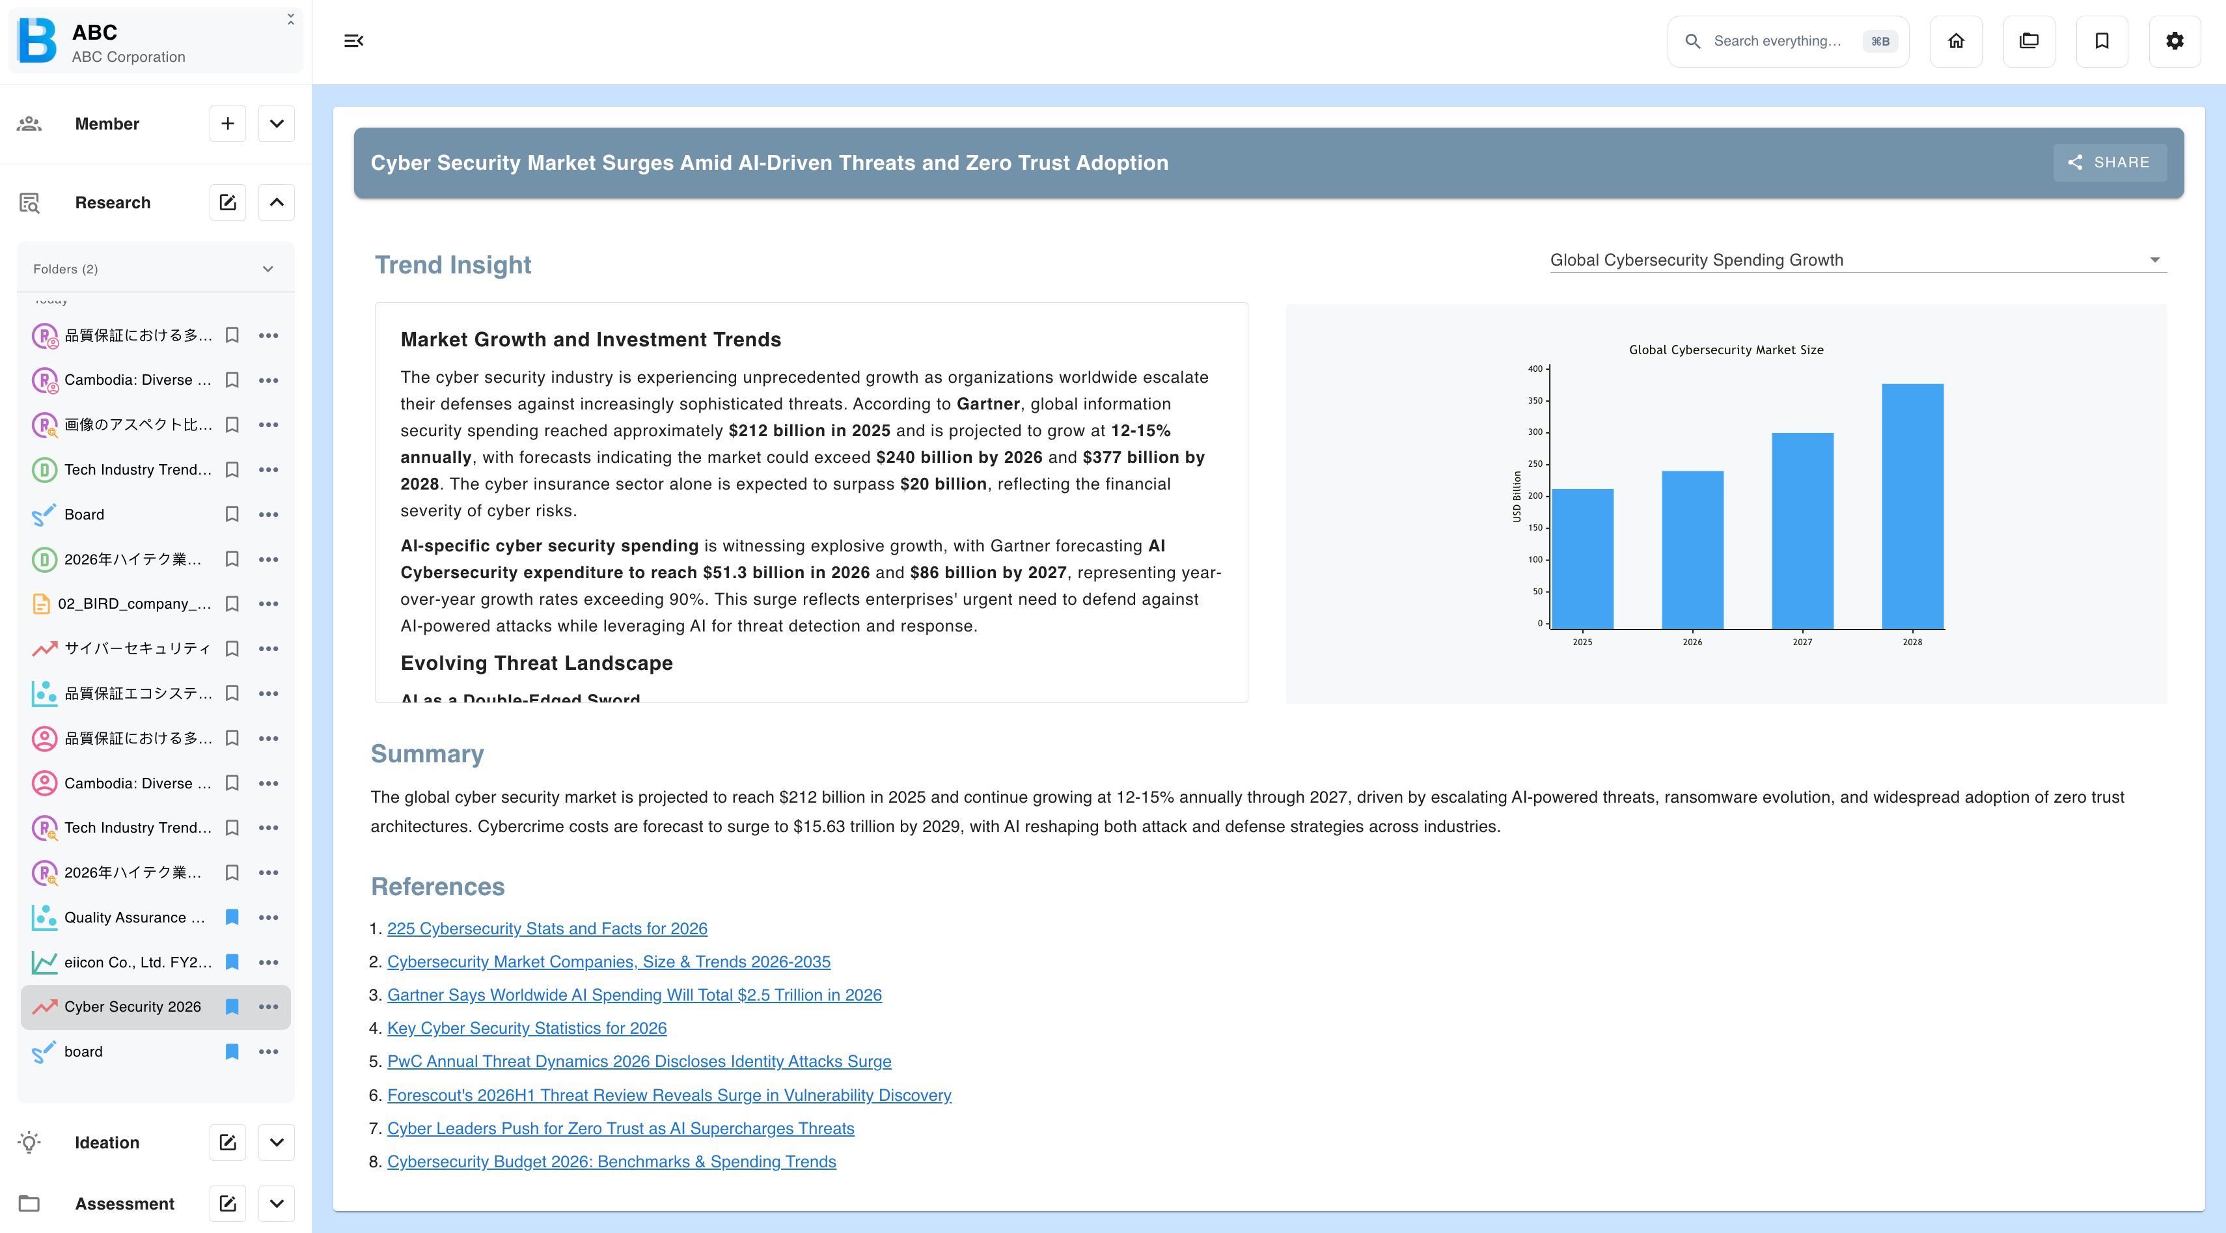Open Cybersecurity Market Companies, Size & Trends link
Screen dimensions: 2226x1233
coord(609,962)
